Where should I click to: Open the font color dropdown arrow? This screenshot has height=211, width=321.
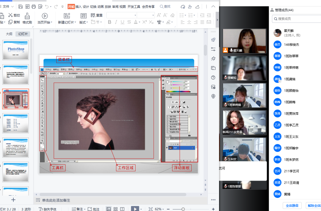click(x=140, y=22)
